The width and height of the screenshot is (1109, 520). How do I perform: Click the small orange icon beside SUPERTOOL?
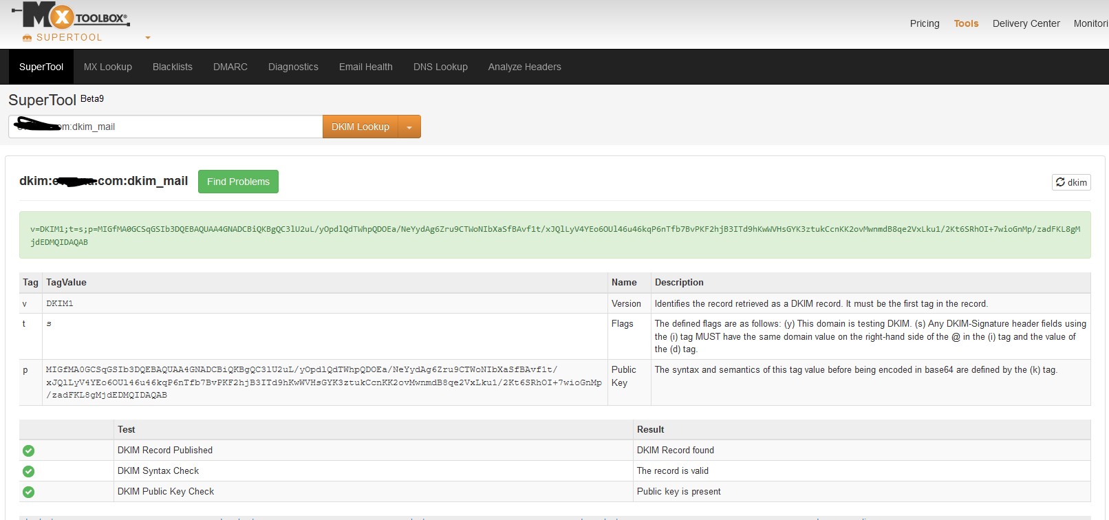[27, 38]
